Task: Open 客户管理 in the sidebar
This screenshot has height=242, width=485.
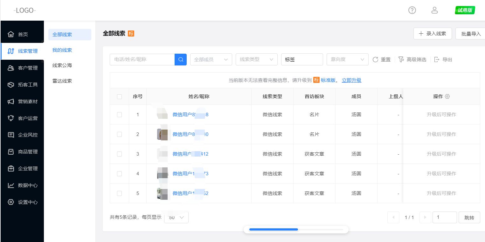Action: [22, 68]
